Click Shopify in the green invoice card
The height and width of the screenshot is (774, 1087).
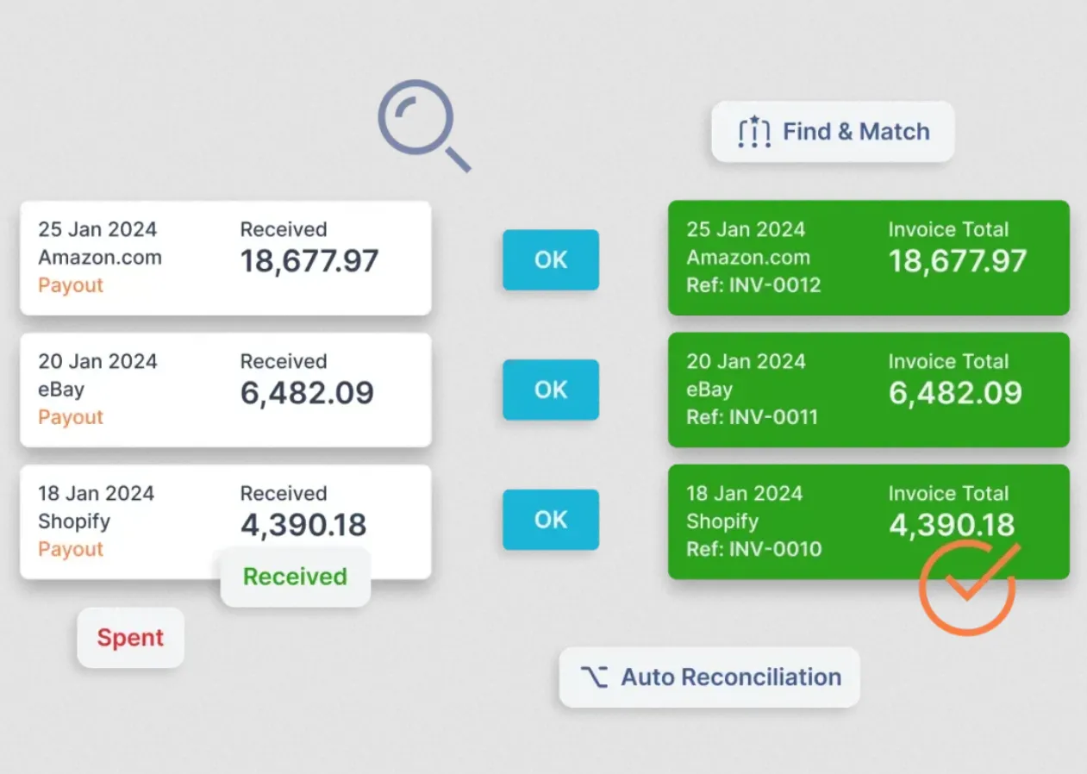coord(722,521)
